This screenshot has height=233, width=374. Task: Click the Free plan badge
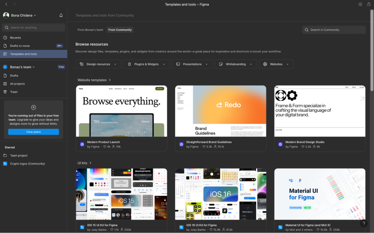pos(61,67)
